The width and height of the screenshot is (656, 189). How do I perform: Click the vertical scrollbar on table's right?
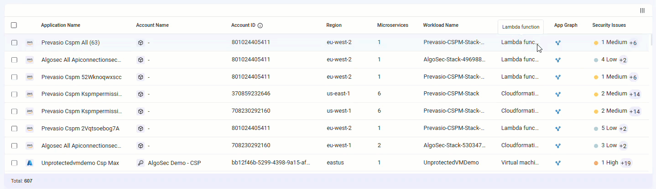click(x=651, y=41)
